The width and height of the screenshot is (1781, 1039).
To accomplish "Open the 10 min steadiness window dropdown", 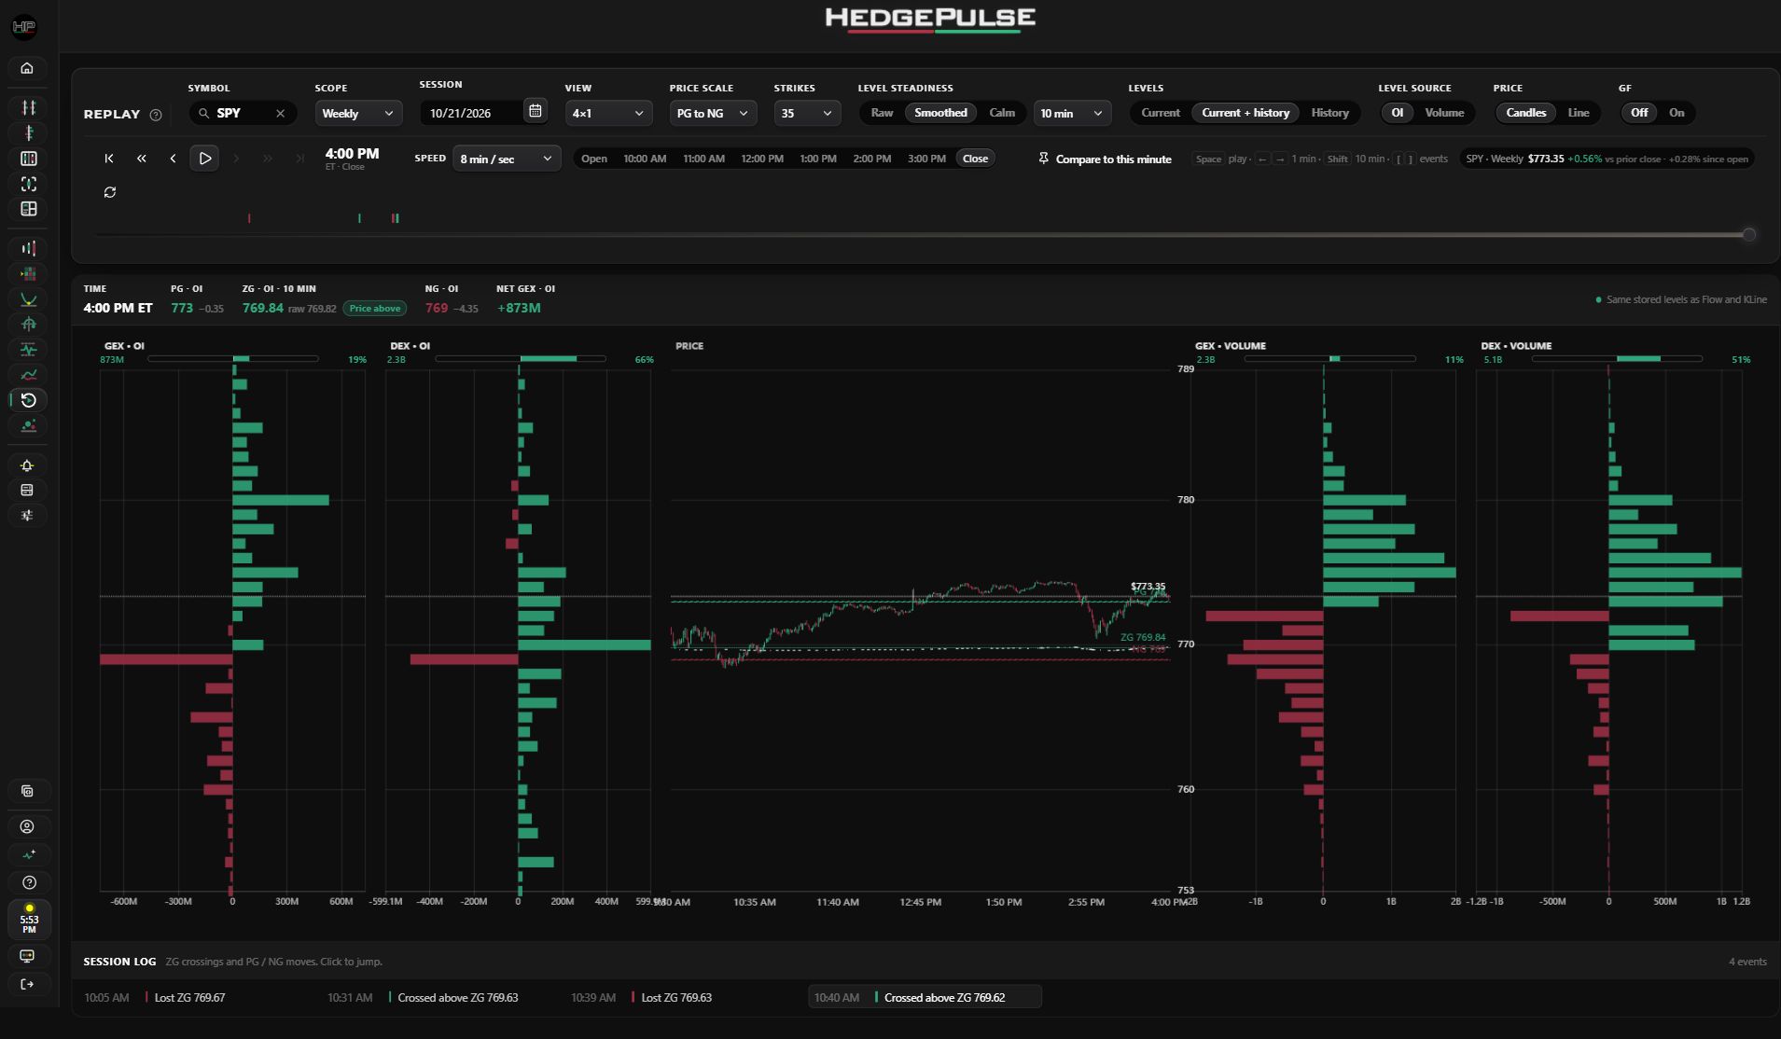I will coord(1072,113).
